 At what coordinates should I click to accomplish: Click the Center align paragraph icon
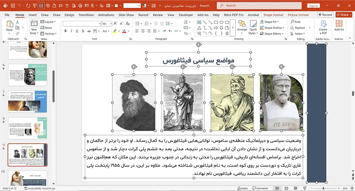coord(143,31)
